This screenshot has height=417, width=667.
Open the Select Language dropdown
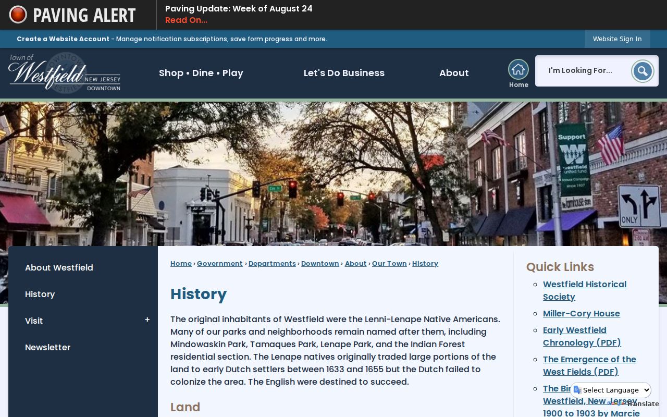(611, 390)
